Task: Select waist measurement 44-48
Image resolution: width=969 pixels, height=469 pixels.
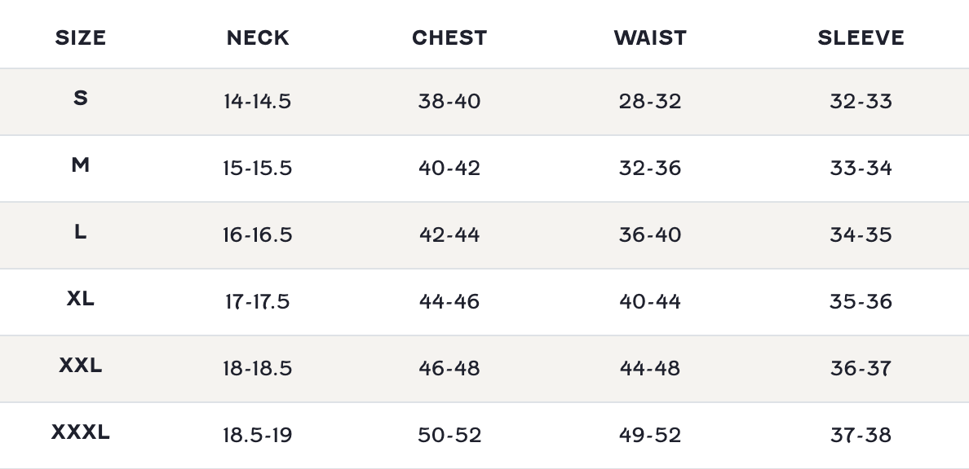Action: (x=650, y=368)
